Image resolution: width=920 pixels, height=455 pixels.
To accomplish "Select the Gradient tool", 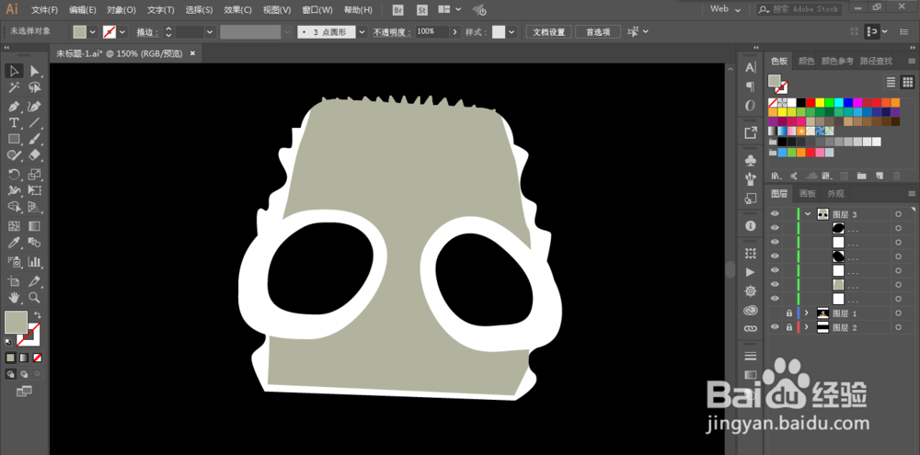I will (35, 226).
